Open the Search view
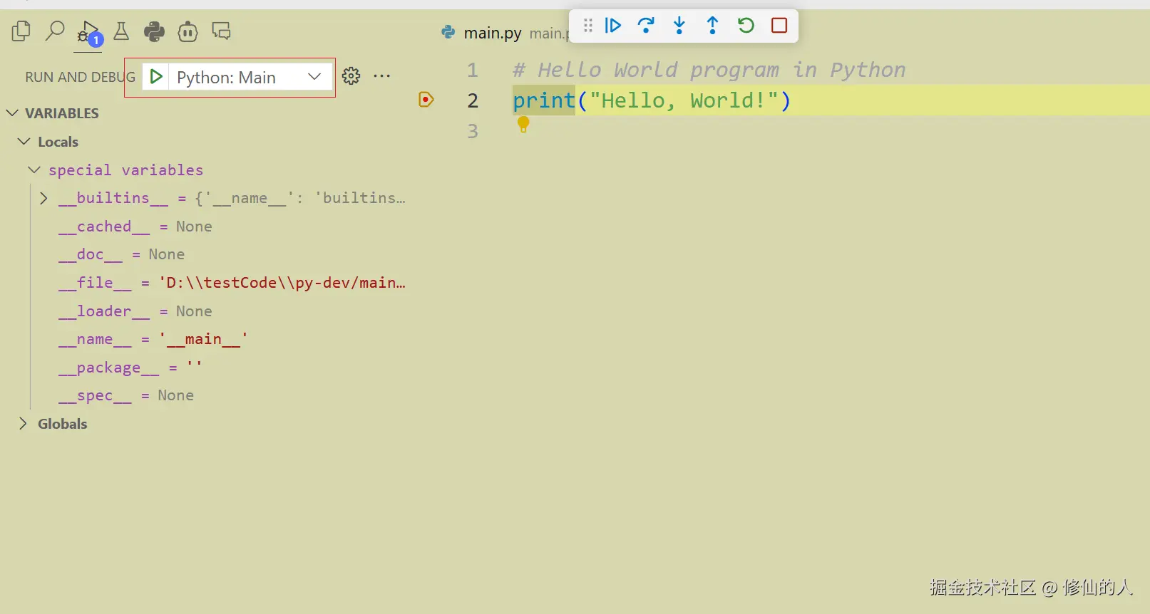This screenshot has height=614, width=1150. click(55, 31)
